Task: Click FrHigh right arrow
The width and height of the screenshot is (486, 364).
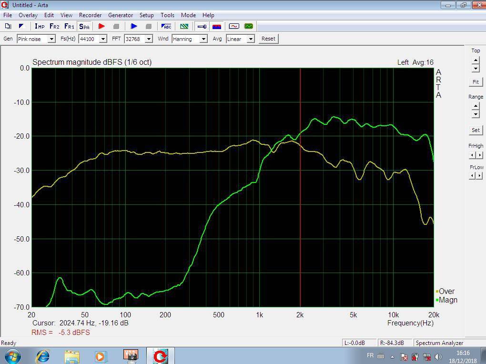Action: [x=479, y=155]
